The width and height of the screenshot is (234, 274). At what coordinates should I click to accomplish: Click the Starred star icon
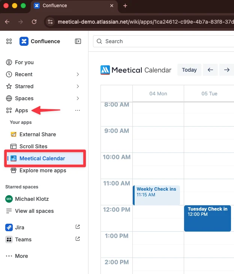click(x=9, y=86)
